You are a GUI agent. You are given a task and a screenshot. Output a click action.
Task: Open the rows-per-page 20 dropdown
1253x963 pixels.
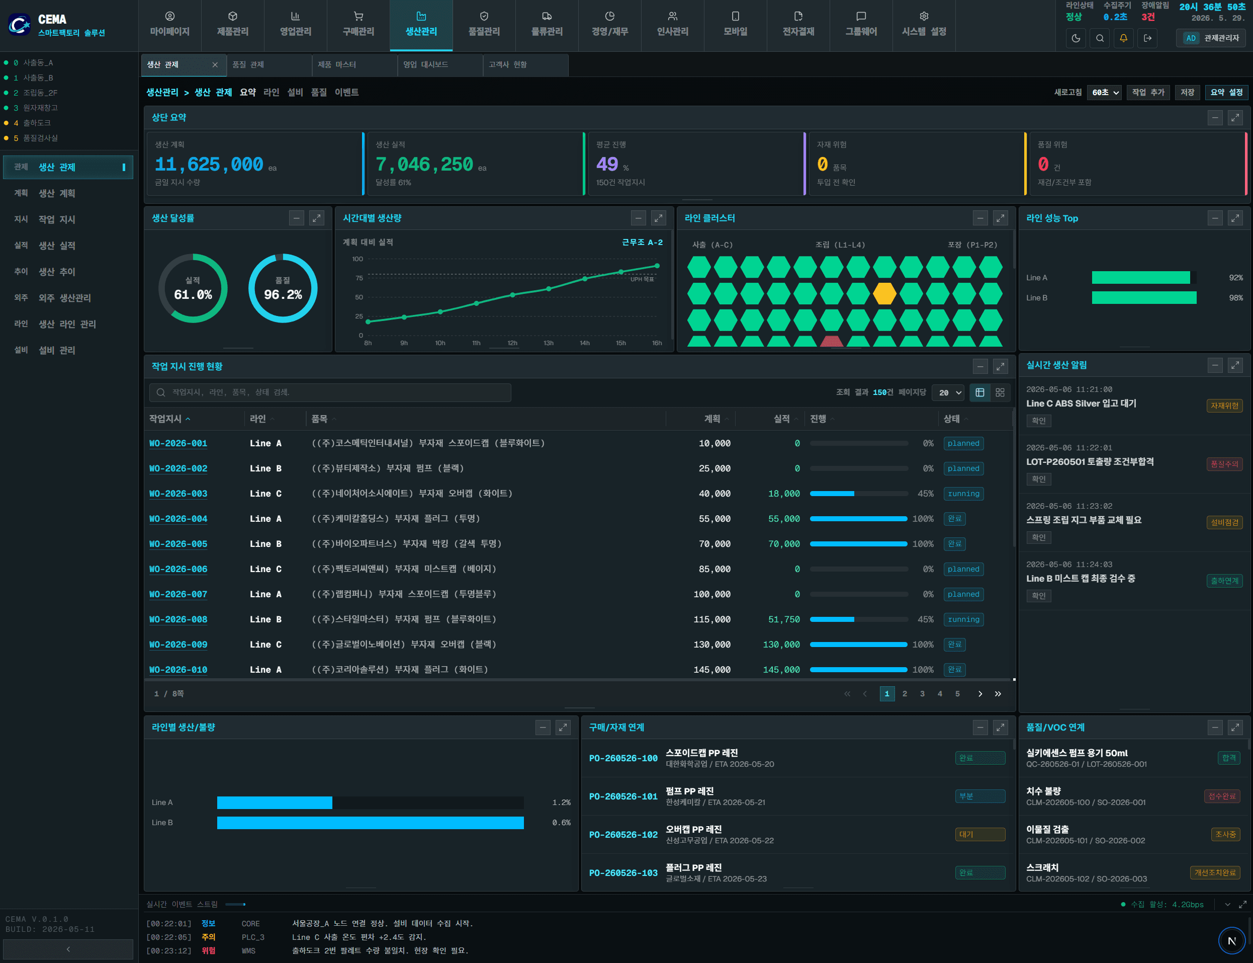pyautogui.click(x=948, y=392)
